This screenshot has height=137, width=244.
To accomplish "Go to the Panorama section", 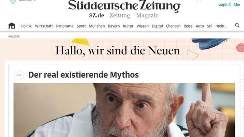I will click(x=65, y=26).
